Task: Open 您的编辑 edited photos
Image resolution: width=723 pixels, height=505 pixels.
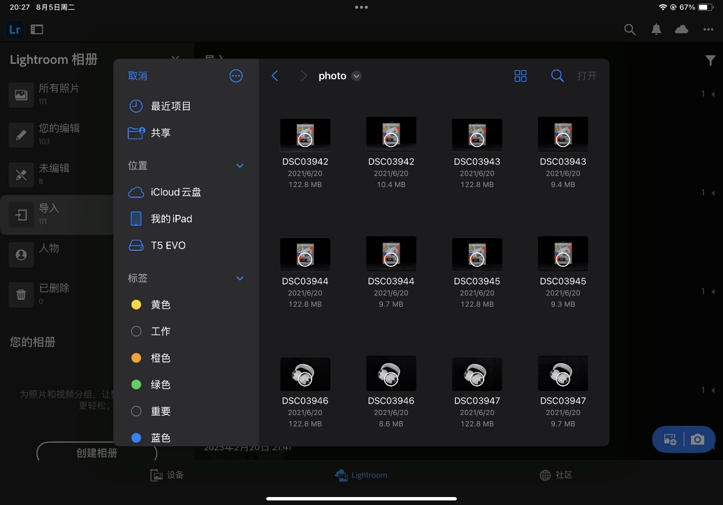Action: coord(57,135)
